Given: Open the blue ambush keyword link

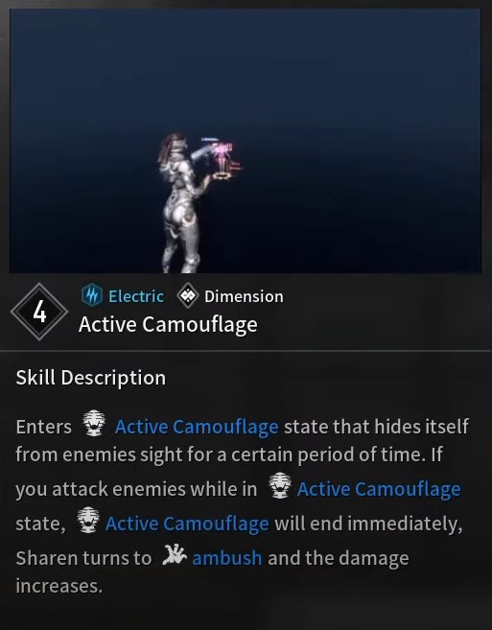Looking at the screenshot, I should 227,558.
